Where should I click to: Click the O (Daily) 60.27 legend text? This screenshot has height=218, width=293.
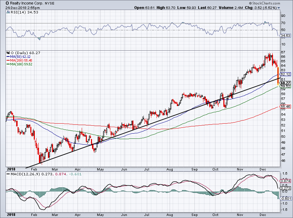pos(26,53)
